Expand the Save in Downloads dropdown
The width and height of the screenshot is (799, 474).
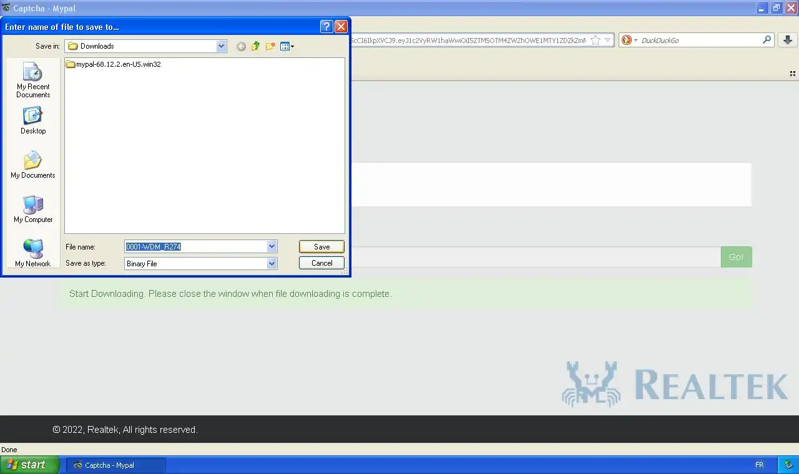click(221, 46)
